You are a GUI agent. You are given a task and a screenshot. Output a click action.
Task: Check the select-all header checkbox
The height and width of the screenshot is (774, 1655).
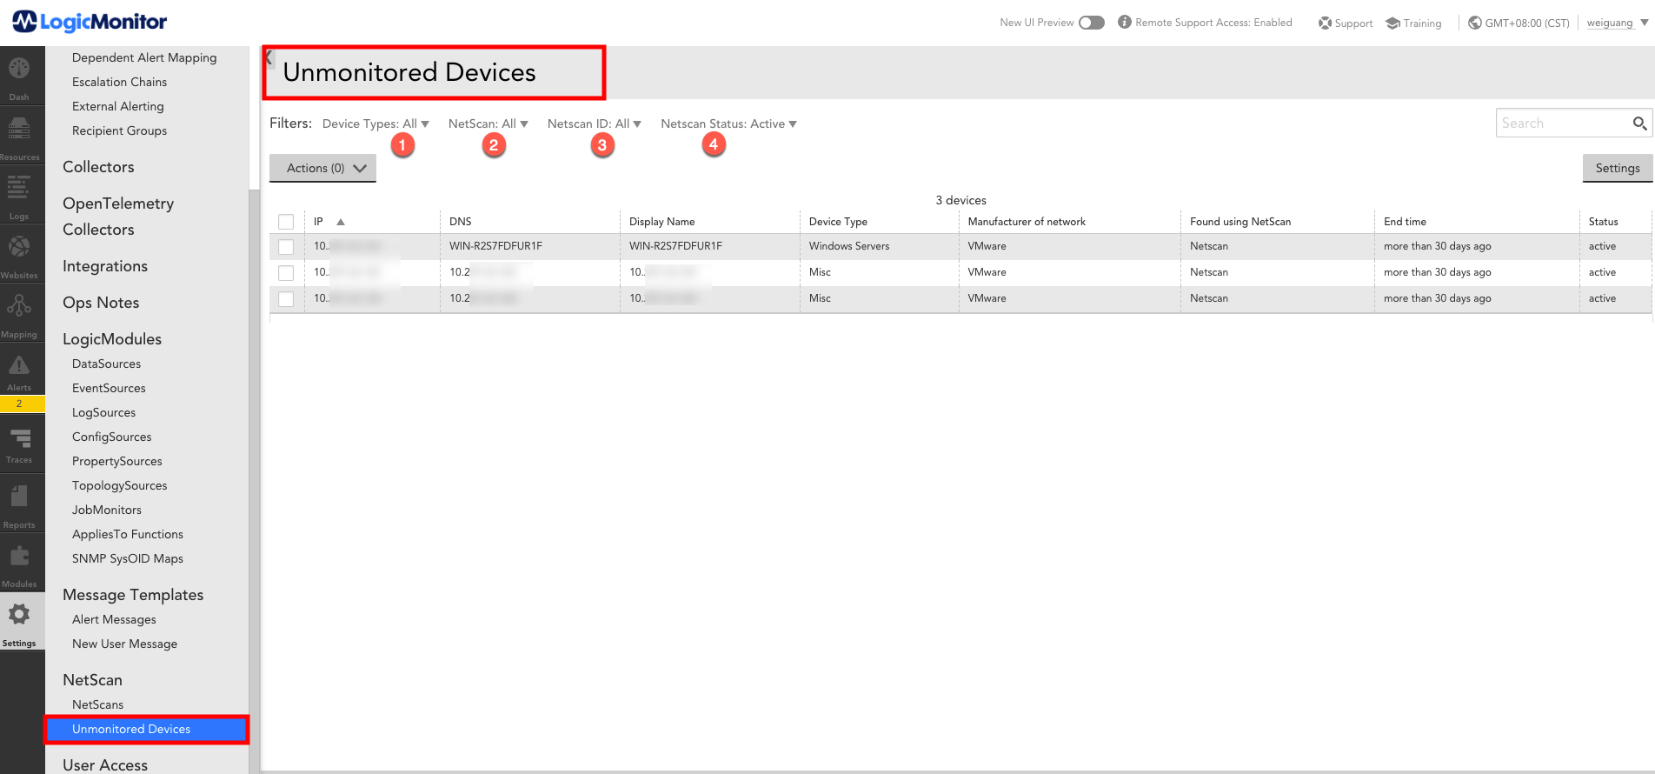[286, 222]
